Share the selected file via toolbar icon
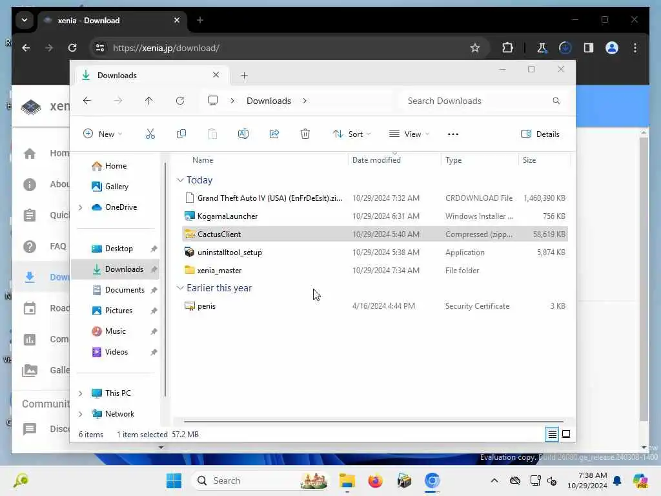Viewport: 661px width, 496px height. coord(274,134)
